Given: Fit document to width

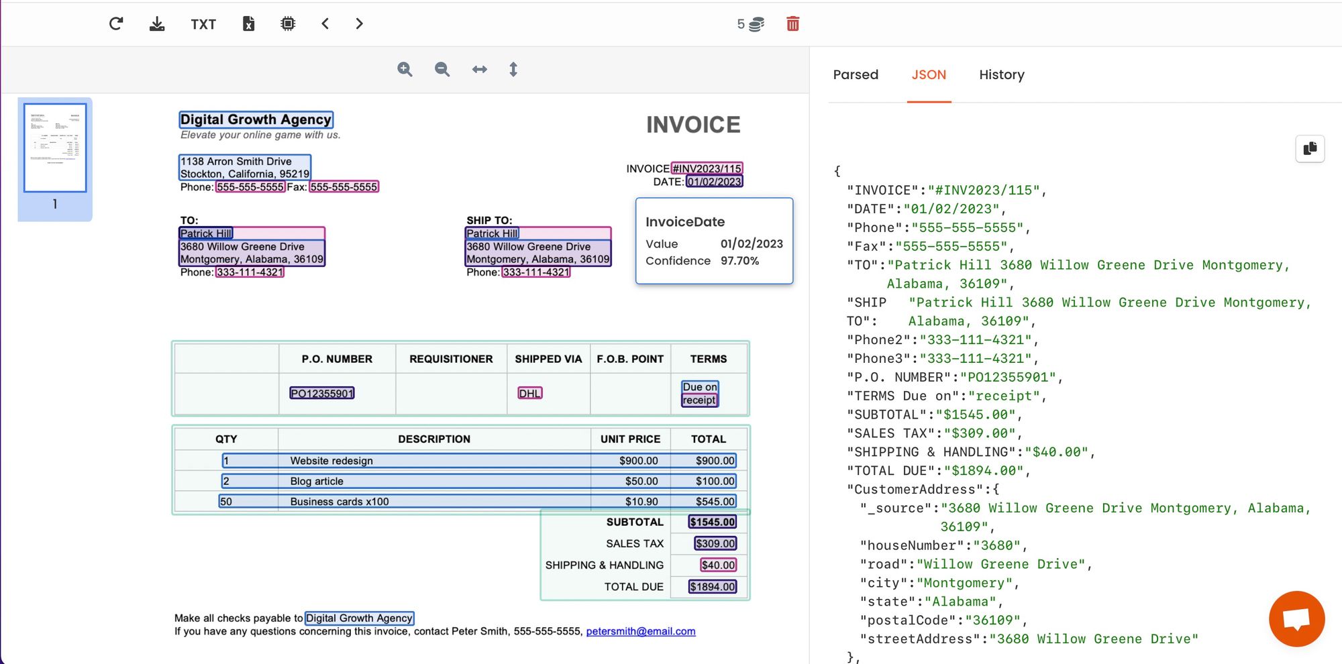Looking at the screenshot, I should tap(479, 69).
